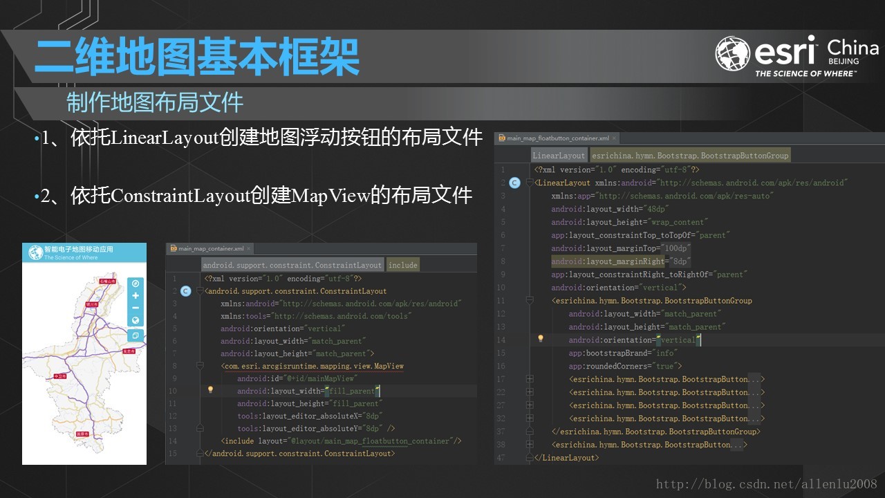Click the closing android.support.constraint.ConstraintLayout tag
Image resolution: width=885 pixels, height=498 pixels.
click(x=299, y=454)
